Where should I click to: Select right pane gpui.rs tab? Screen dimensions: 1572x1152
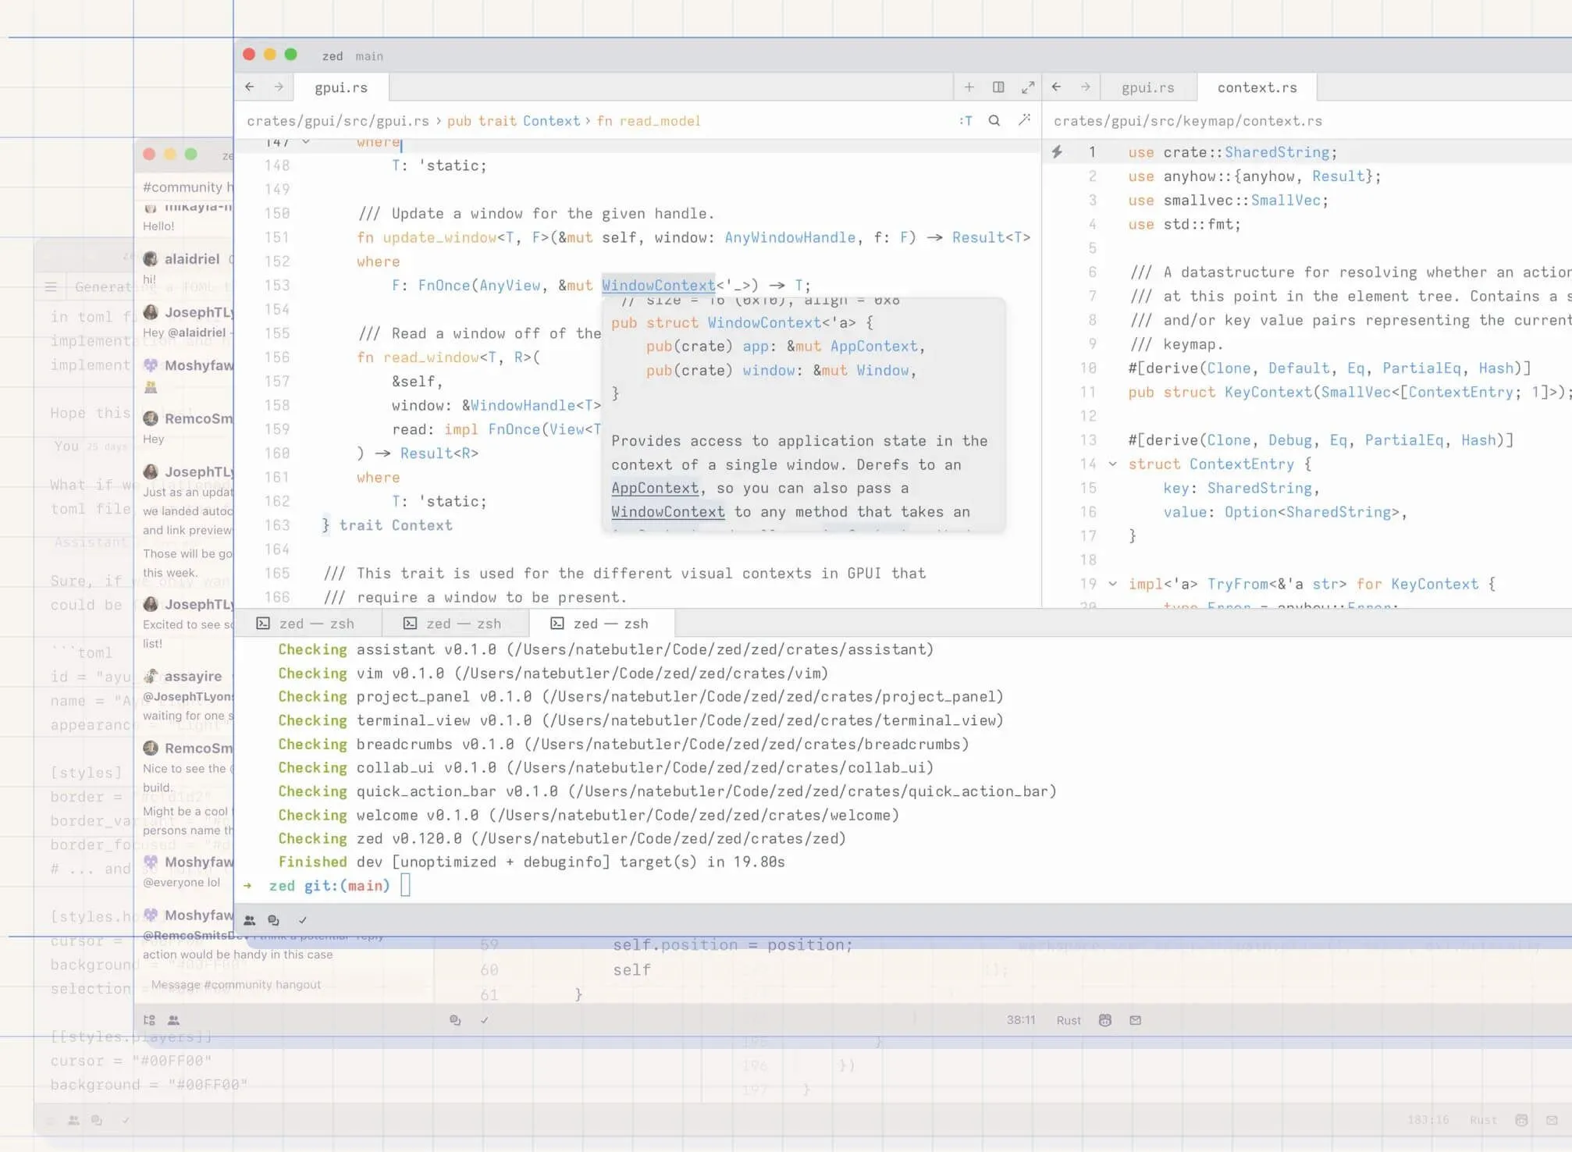click(1147, 87)
